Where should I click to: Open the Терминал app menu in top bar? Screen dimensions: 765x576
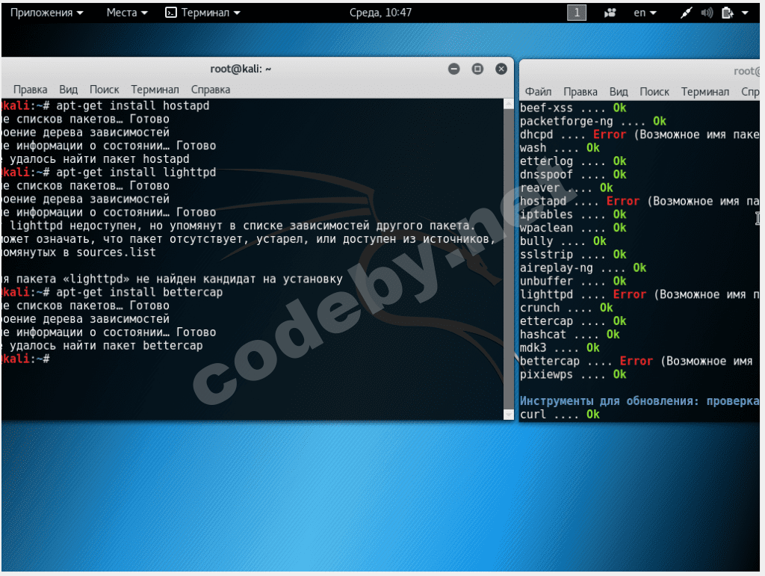point(203,13)
